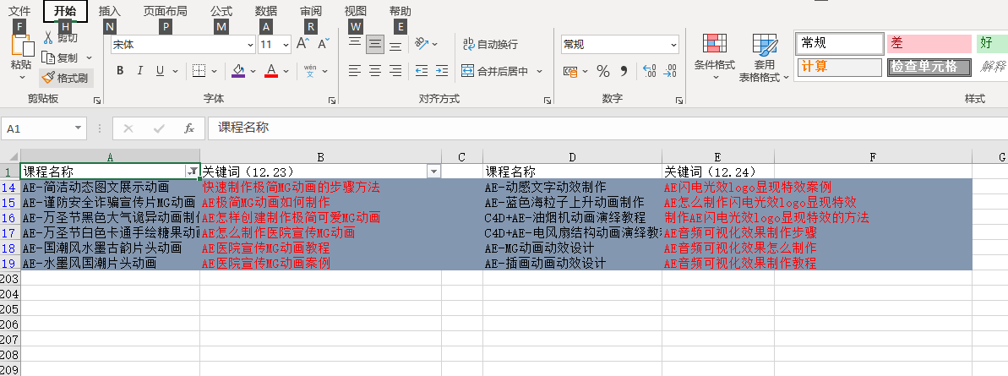This screenshot has width=1008, height=376.
Task: Apply the pink 差 cell style
Action: [929, 43]
